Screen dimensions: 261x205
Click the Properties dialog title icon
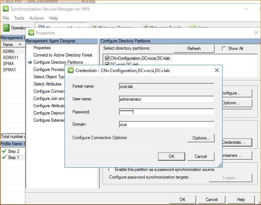(x=31, y=33)
